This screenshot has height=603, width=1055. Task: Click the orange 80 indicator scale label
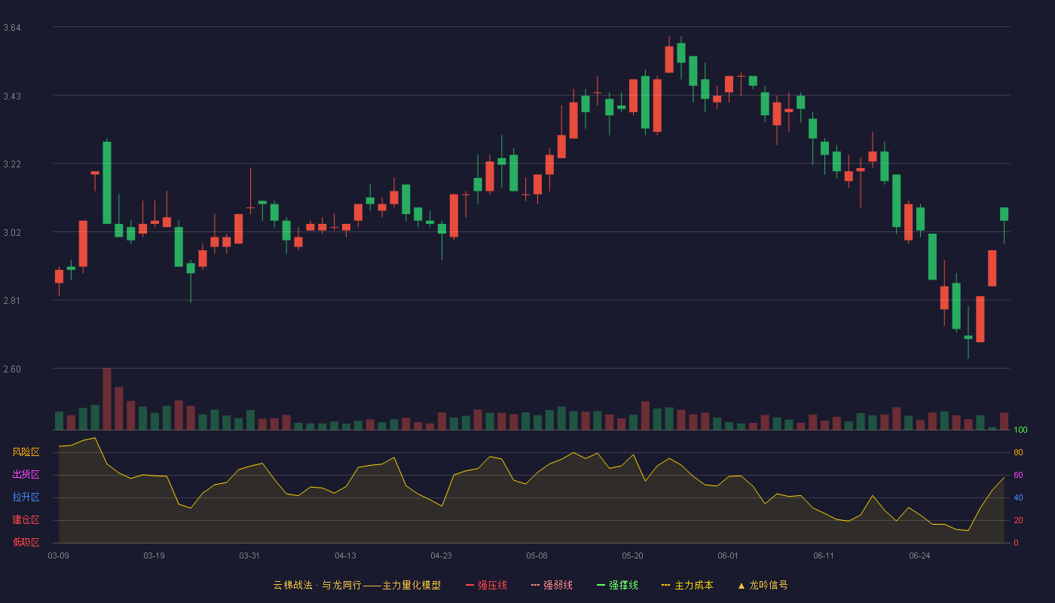[1018, 453]
